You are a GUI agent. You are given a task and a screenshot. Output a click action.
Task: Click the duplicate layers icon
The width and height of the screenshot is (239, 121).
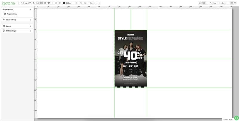38,3
